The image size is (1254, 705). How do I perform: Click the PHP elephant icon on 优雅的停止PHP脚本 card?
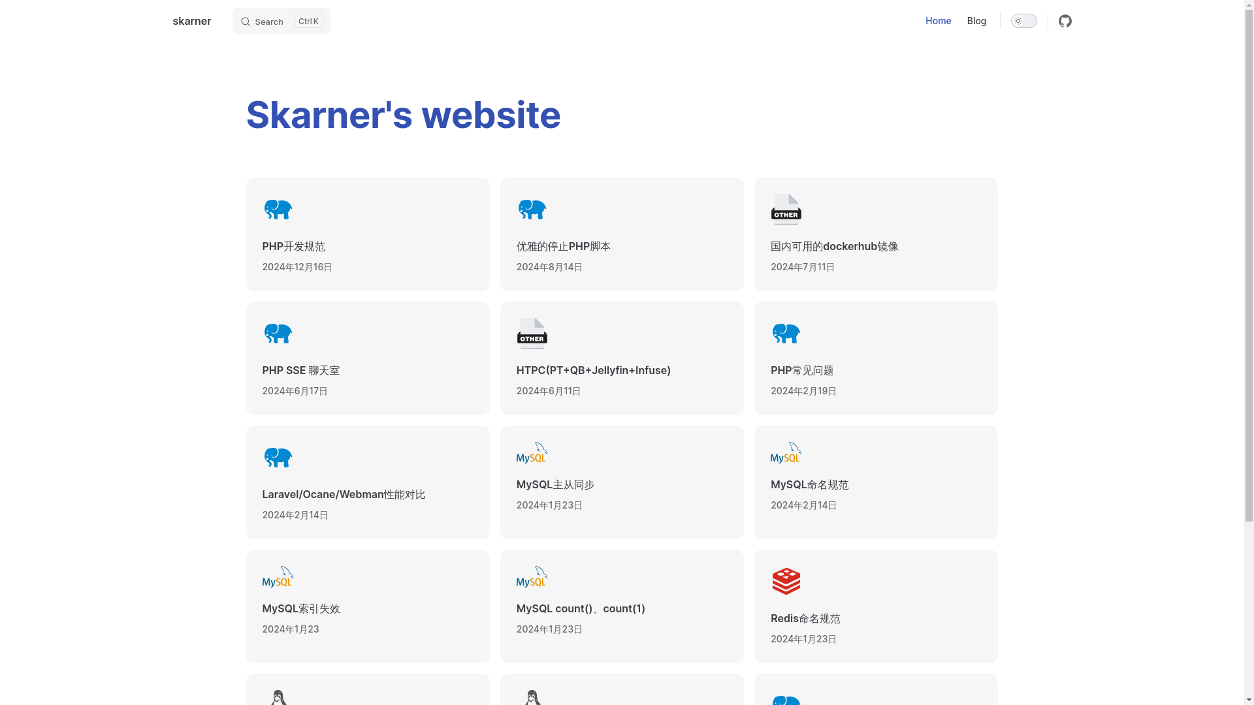532,210
